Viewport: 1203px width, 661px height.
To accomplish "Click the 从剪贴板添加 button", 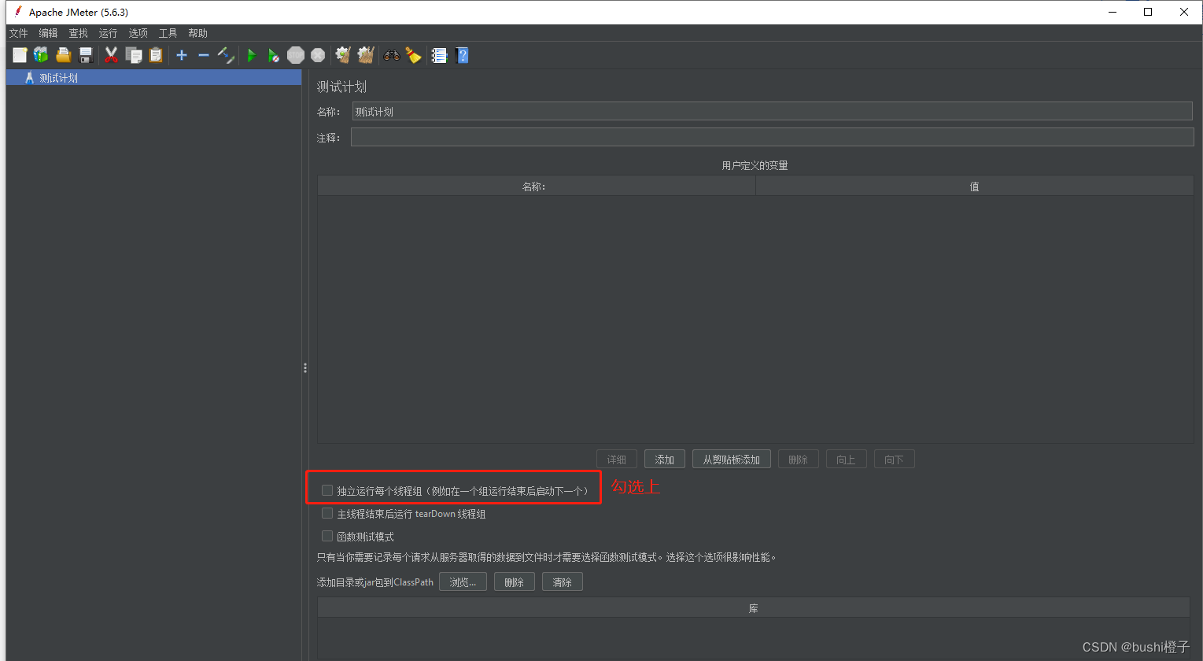I will (732, 460).
